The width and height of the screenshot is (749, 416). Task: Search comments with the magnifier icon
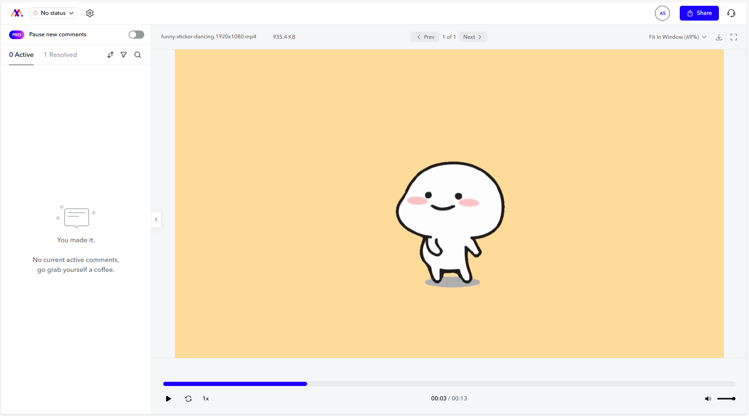(138, 55)
